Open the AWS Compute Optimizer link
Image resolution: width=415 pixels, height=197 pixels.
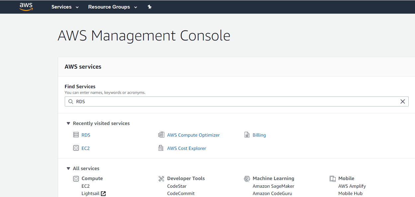point(193,135)
